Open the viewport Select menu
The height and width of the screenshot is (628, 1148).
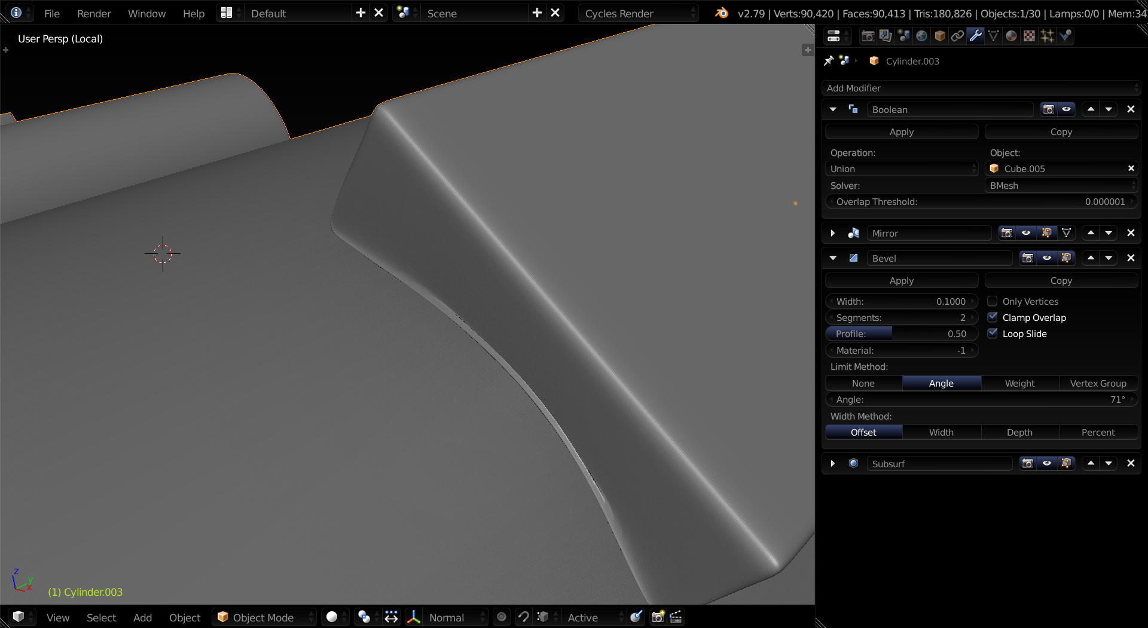coord(101,617)
